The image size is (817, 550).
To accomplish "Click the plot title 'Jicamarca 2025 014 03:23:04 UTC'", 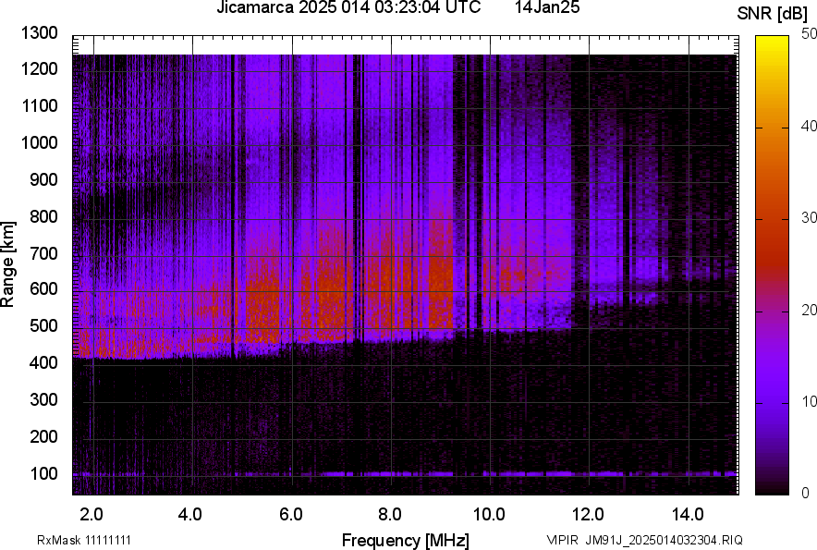I will coord(348,7).
